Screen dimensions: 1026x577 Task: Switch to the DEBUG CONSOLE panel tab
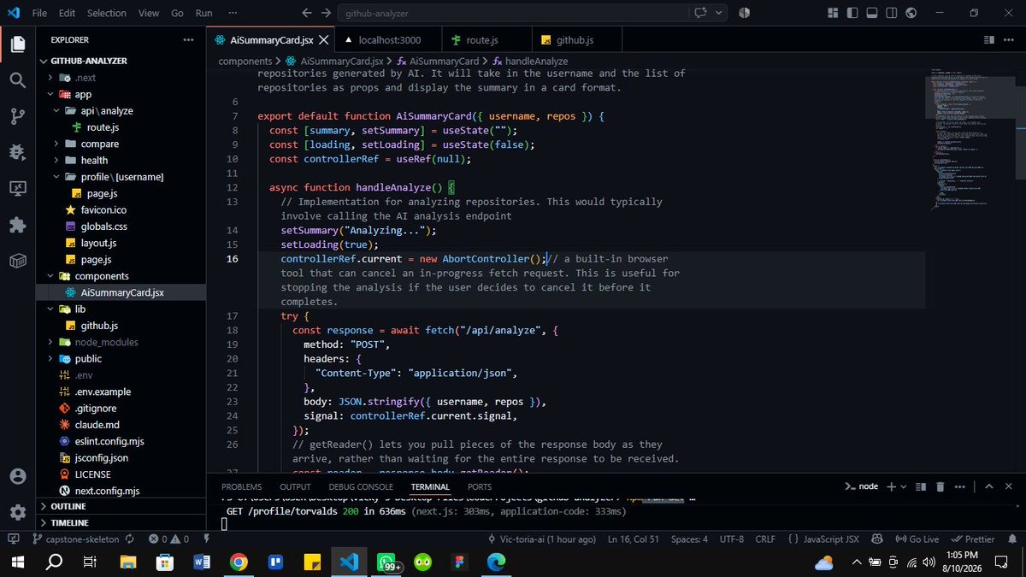click(x=363, y=486)
